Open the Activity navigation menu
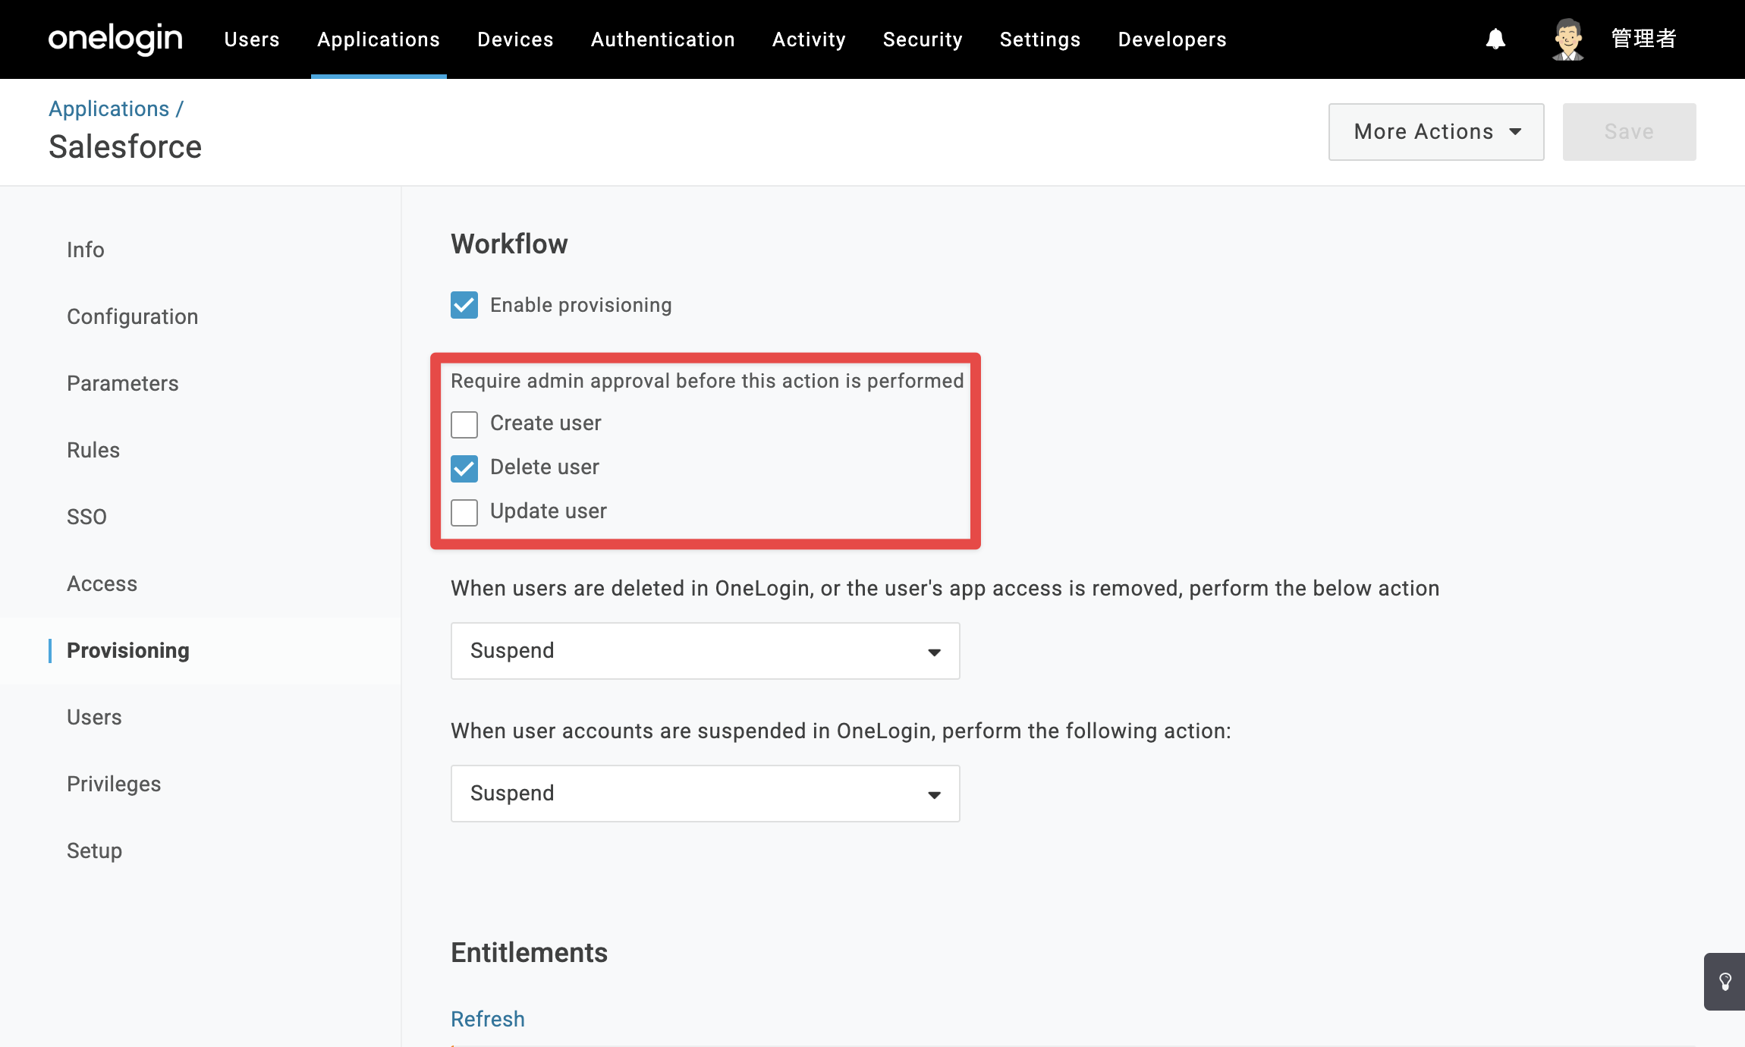Screen dimensions: 1745x1047 coord(809,39)
